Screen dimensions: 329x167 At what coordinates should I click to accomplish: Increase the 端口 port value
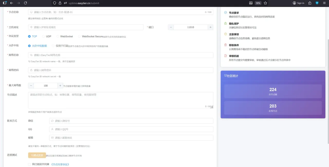[x=211, y=27]
